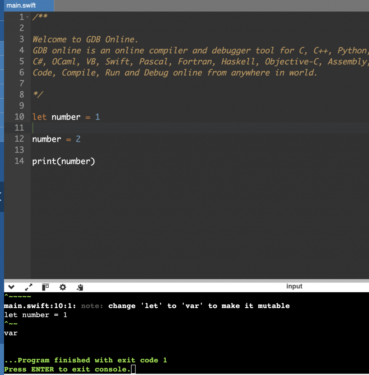Click line number 10 in gutter
This screenshot has height=375, width=369.
click(x=19, y=117)
